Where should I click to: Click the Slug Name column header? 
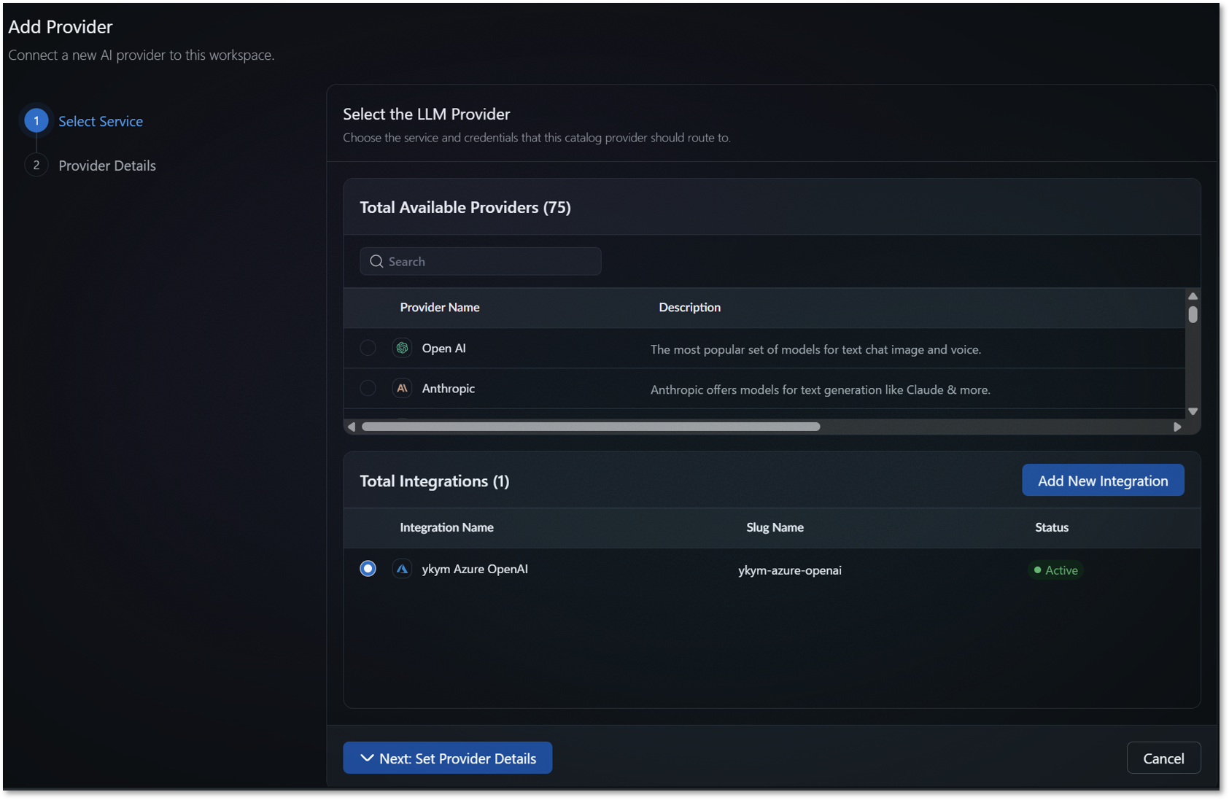[x=775, y=527]
